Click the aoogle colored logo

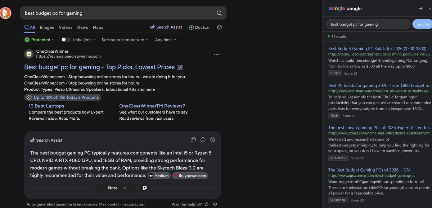(337, 9)
